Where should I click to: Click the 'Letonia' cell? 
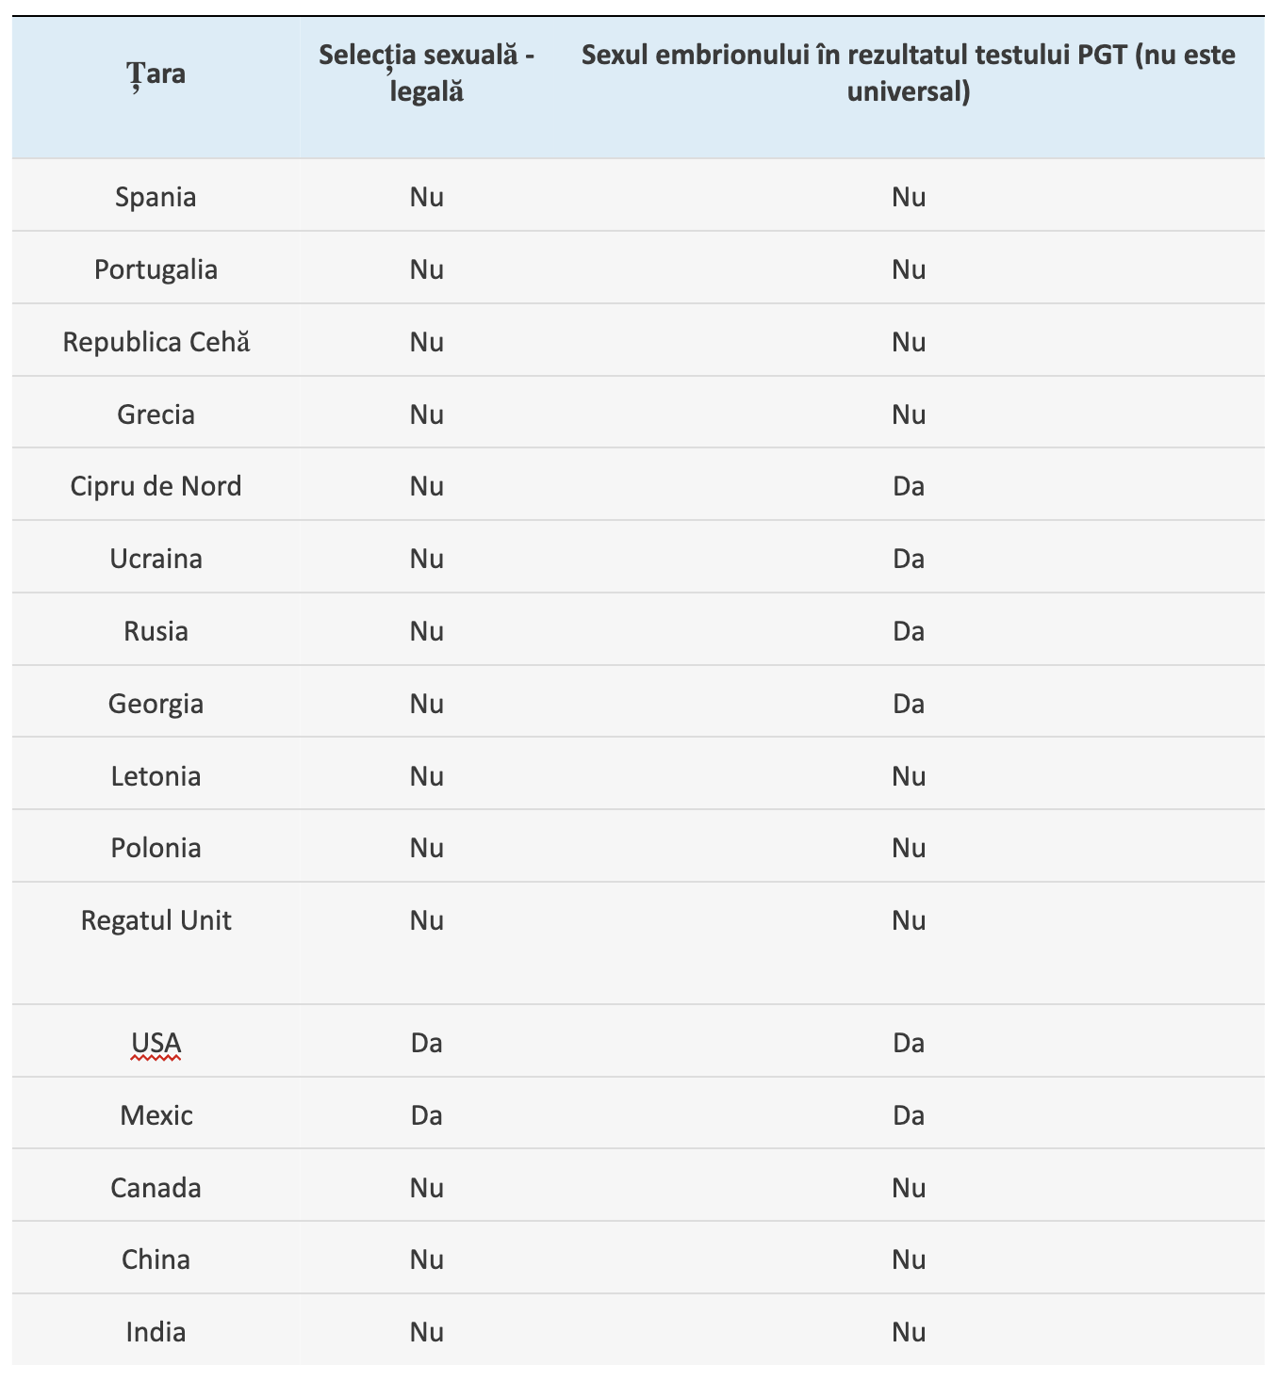point(156,776)
